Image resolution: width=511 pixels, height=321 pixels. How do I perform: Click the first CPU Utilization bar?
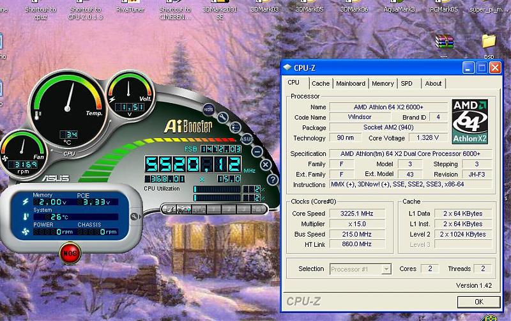click(x=217, y=189)
